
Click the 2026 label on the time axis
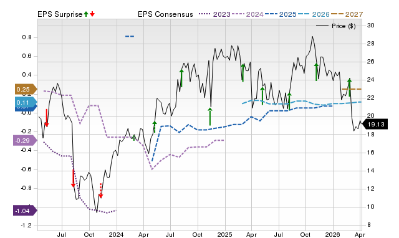332,234
